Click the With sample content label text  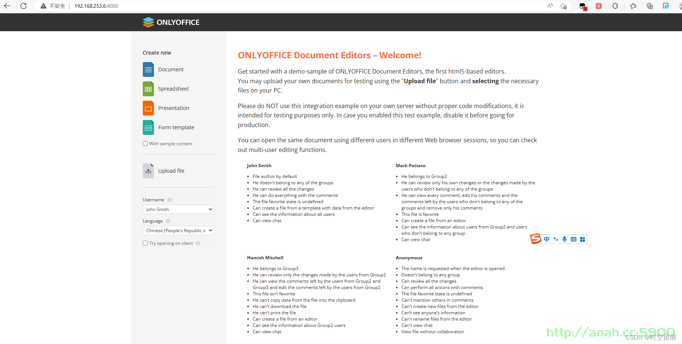coord(171,144)
